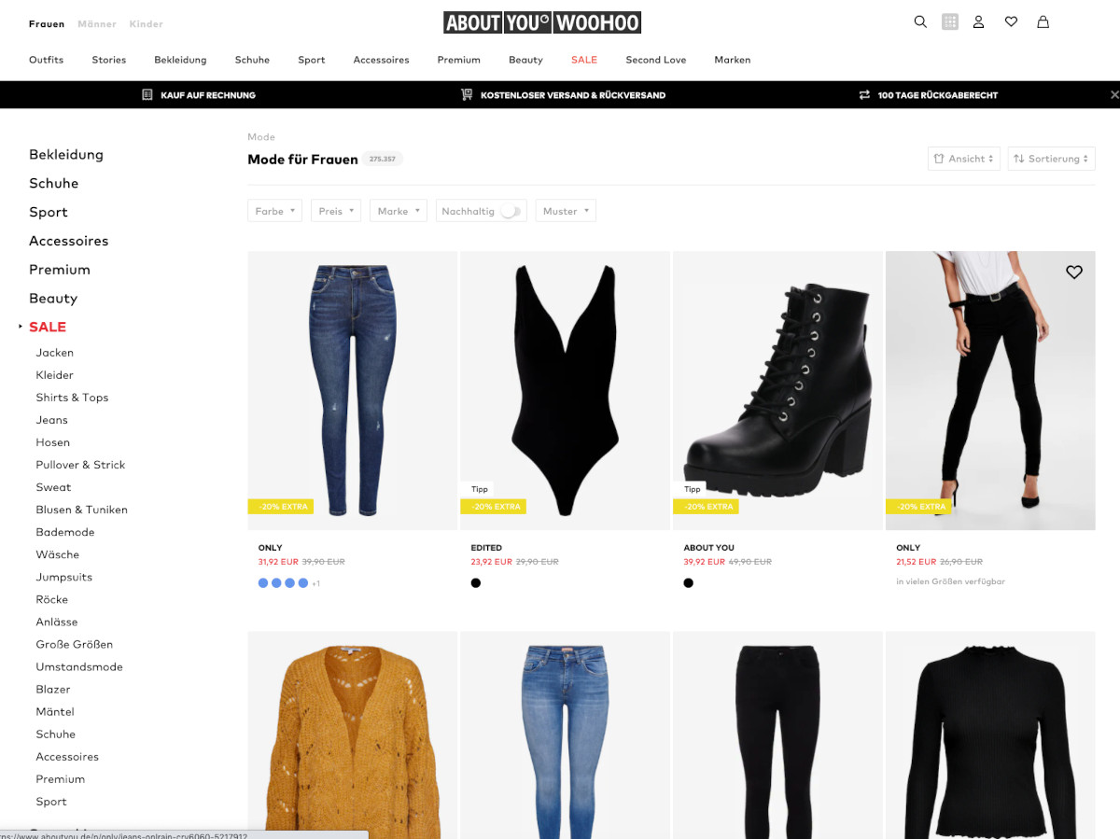Open Große Größen under SALE
The image size is (1120, 839).
pyautogui.click(x=75, y=644)
